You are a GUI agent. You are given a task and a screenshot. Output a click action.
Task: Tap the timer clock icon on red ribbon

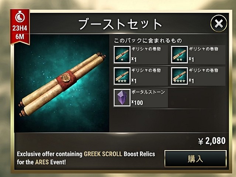[x=20, y=17]
